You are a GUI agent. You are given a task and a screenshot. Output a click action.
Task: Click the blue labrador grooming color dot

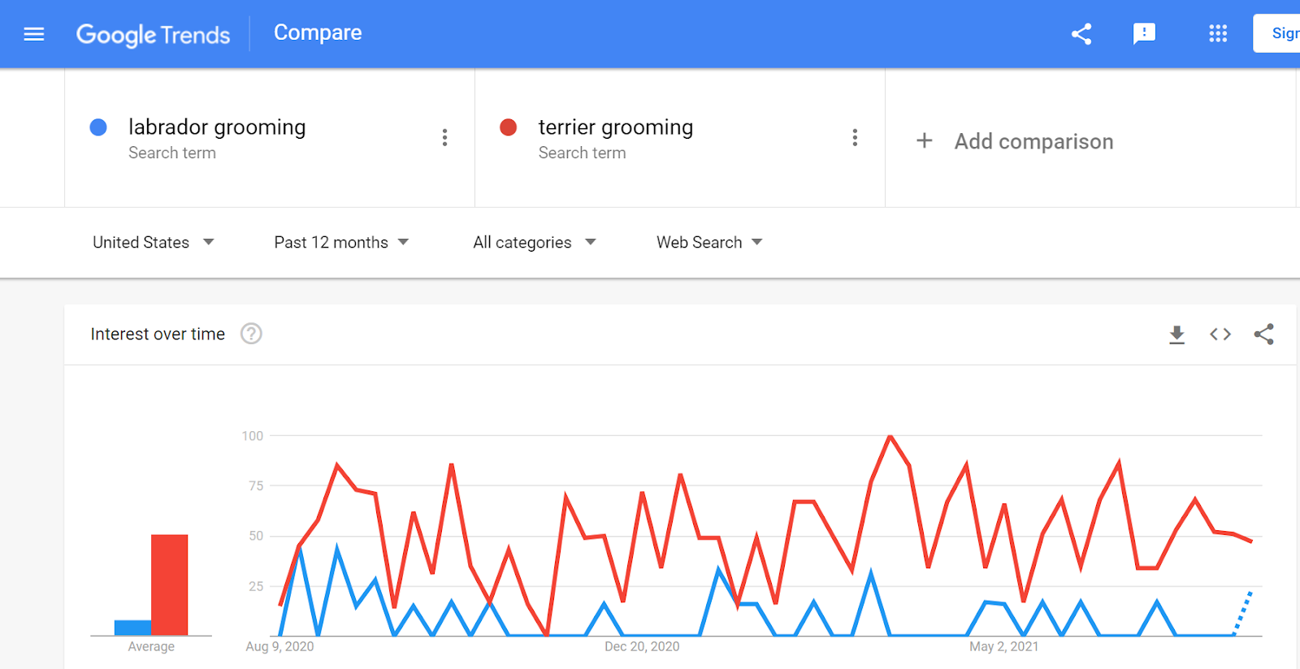(x=98, y=127)
